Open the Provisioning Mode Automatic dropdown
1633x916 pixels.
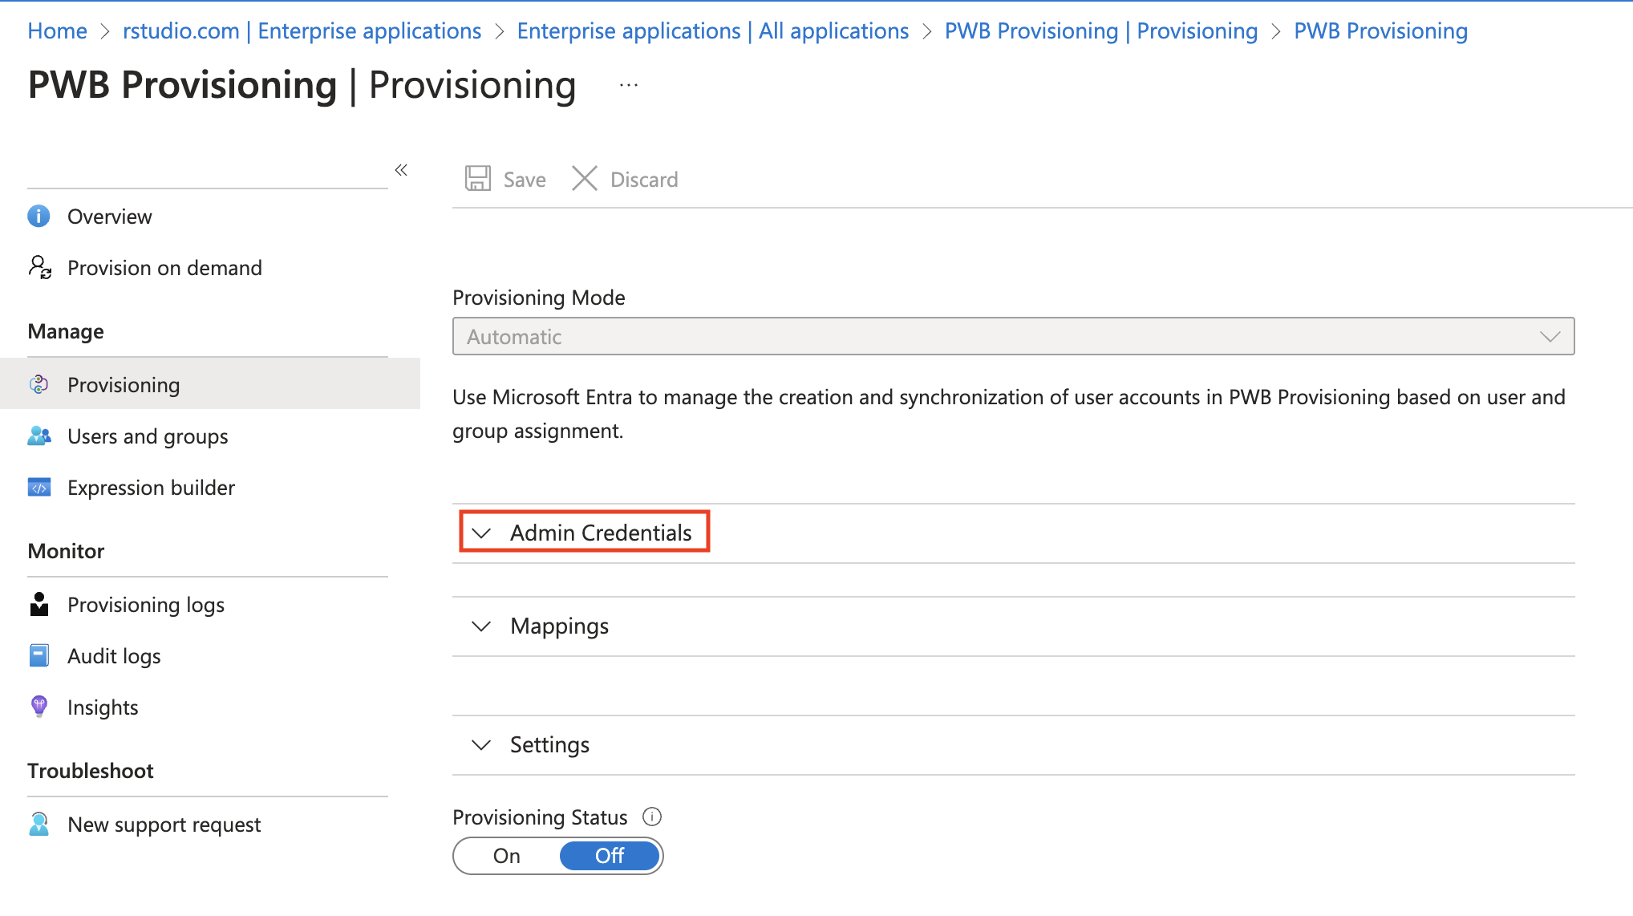point(1013,336)
